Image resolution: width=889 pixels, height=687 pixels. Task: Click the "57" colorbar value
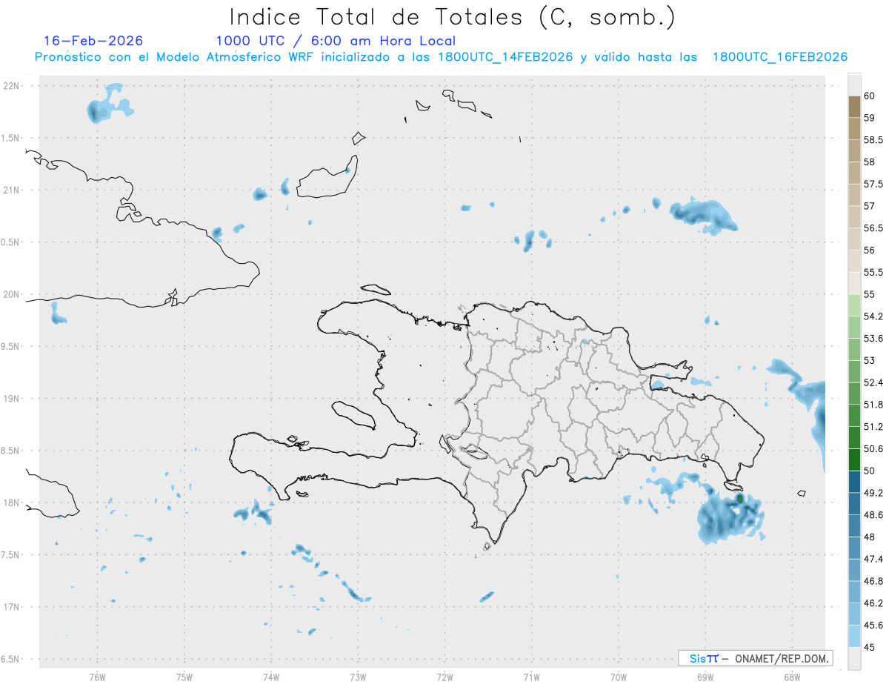[870, 206]
